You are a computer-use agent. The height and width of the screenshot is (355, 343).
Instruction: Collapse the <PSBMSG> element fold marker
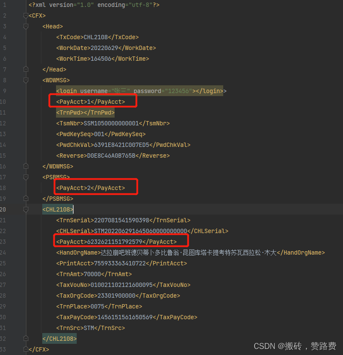point(26,177)
